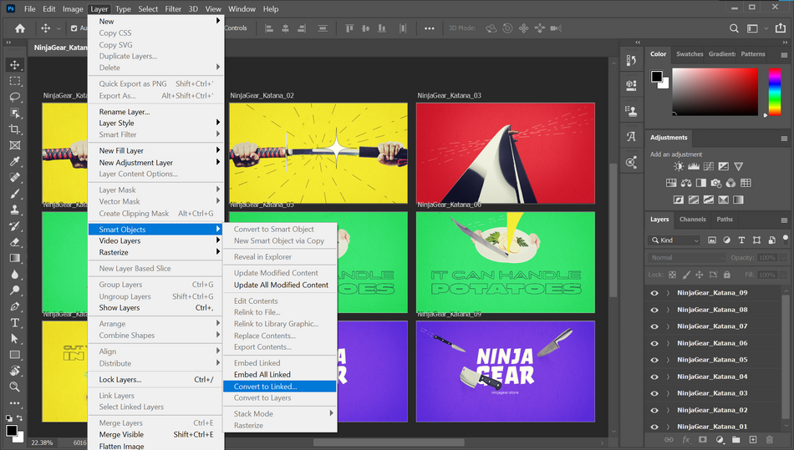Expand the NinjaGear_Katana_02 group
Viewport: 794px width, 450px height.
pyautogui.click(x=668, y=410)
